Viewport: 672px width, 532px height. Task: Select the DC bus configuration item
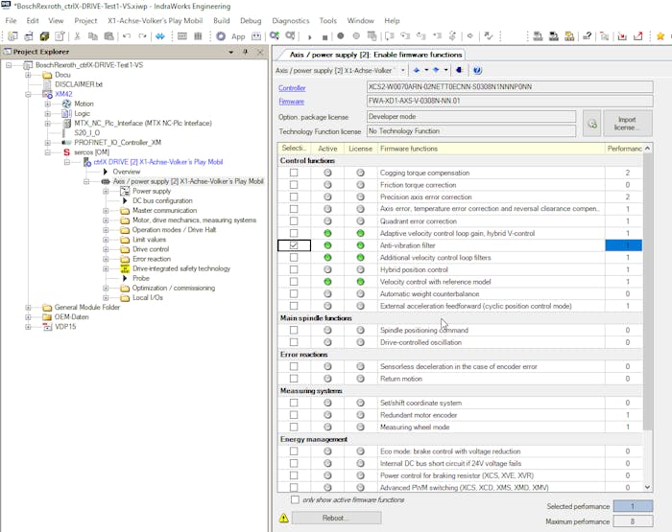click(162, 200)
